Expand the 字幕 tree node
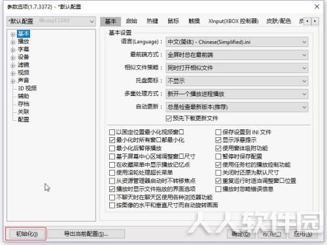Image resolution: width=327 pixels, height=245 pixels. coord(13,50)
